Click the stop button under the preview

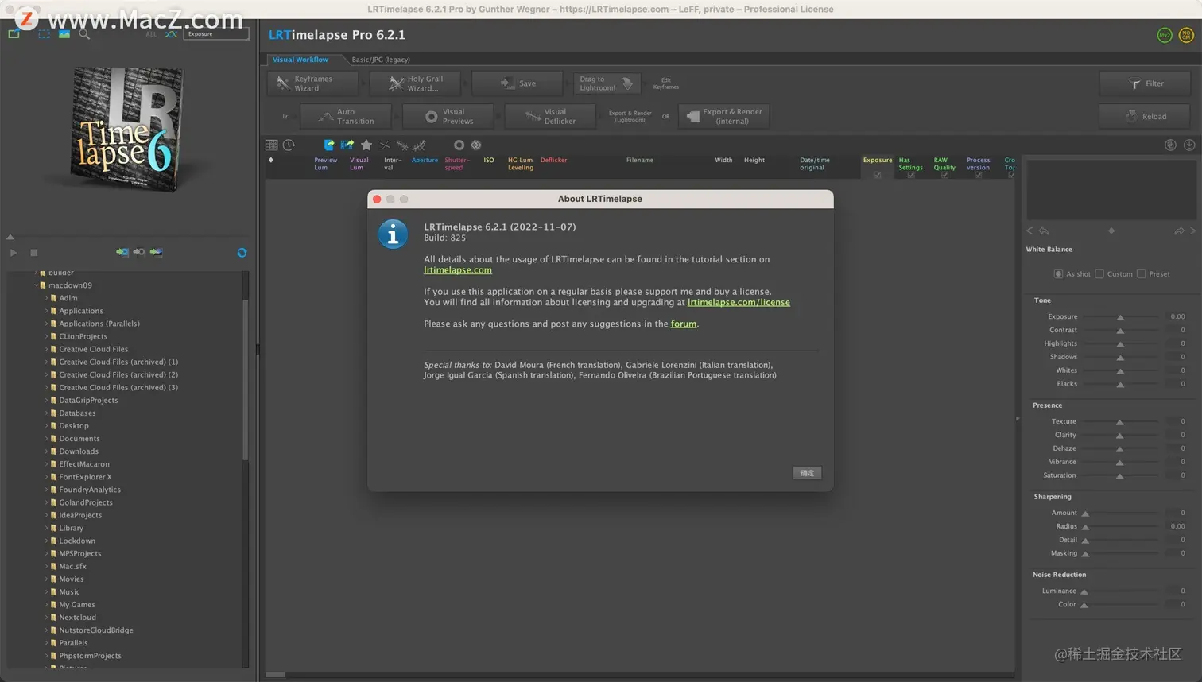click(x=34, y=253)
